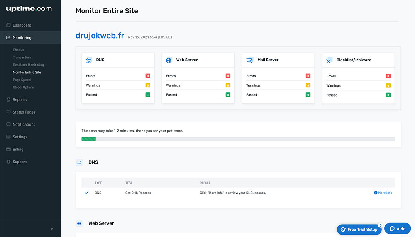Click the Billing card icon

(x=8, y=149)
